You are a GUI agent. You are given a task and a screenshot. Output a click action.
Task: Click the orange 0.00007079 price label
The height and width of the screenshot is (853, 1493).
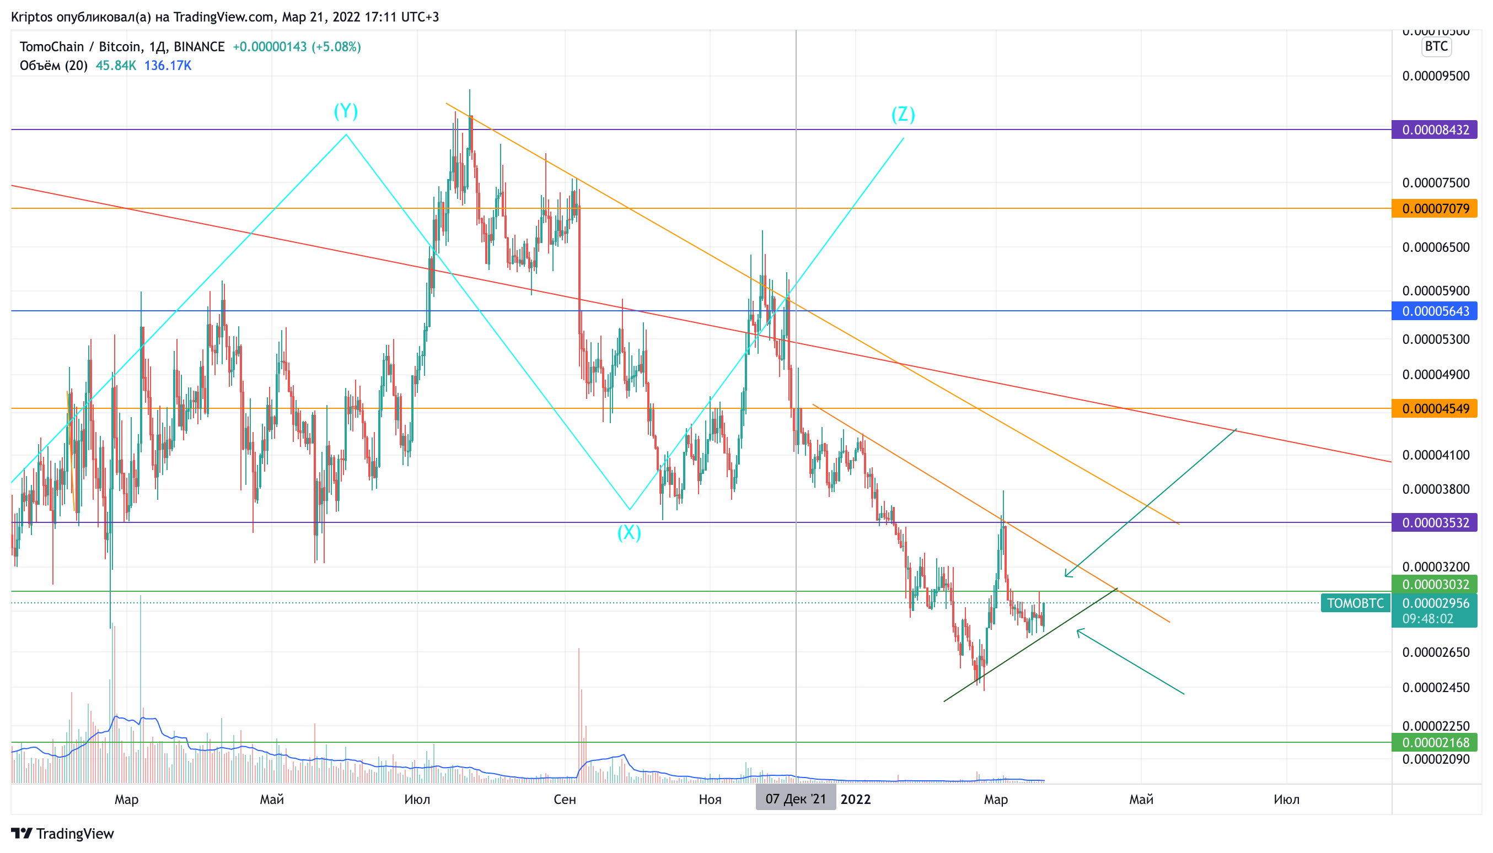[1435, 208]
